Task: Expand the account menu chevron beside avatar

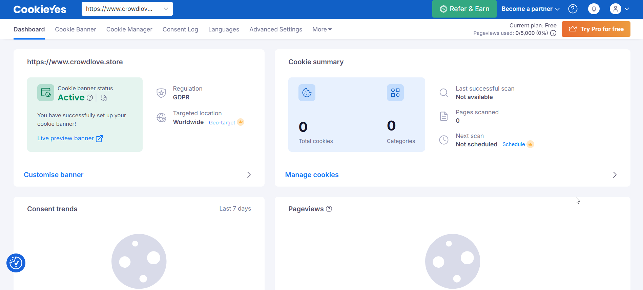Action: (627, 9)
